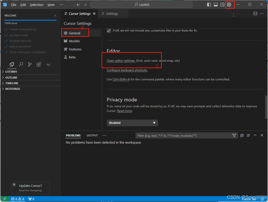This screenshot has height=202, width=268.
Task: Expand the OUTLINE section
Action: point(31,78)
